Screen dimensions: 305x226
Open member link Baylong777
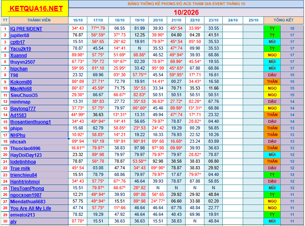23,108
